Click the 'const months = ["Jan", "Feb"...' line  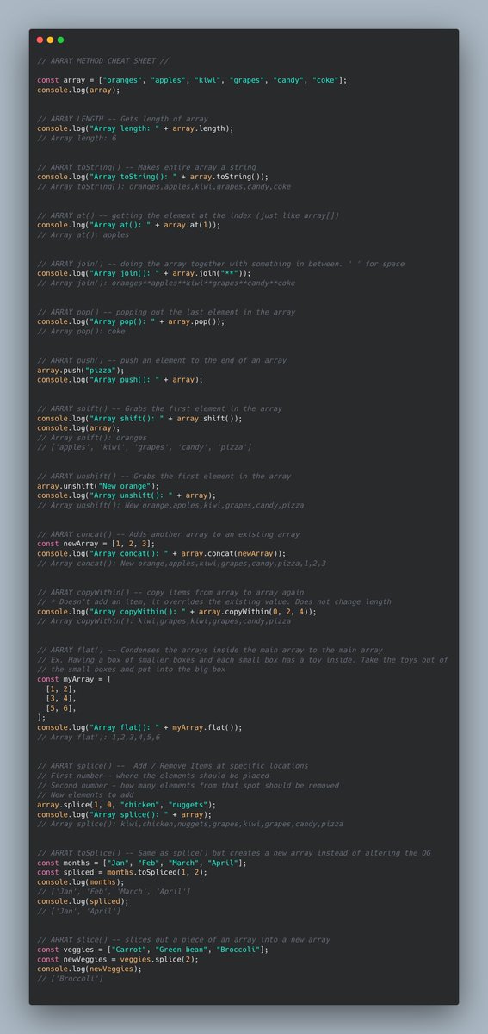[x=142, y=862]
